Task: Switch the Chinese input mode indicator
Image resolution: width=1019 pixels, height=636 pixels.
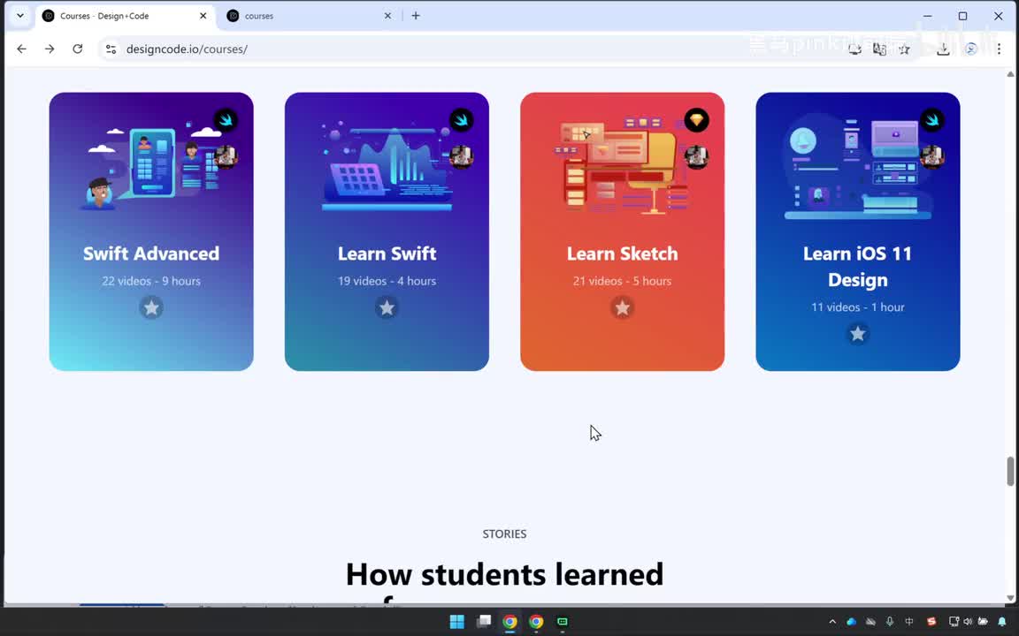Action: coord(909,622)
